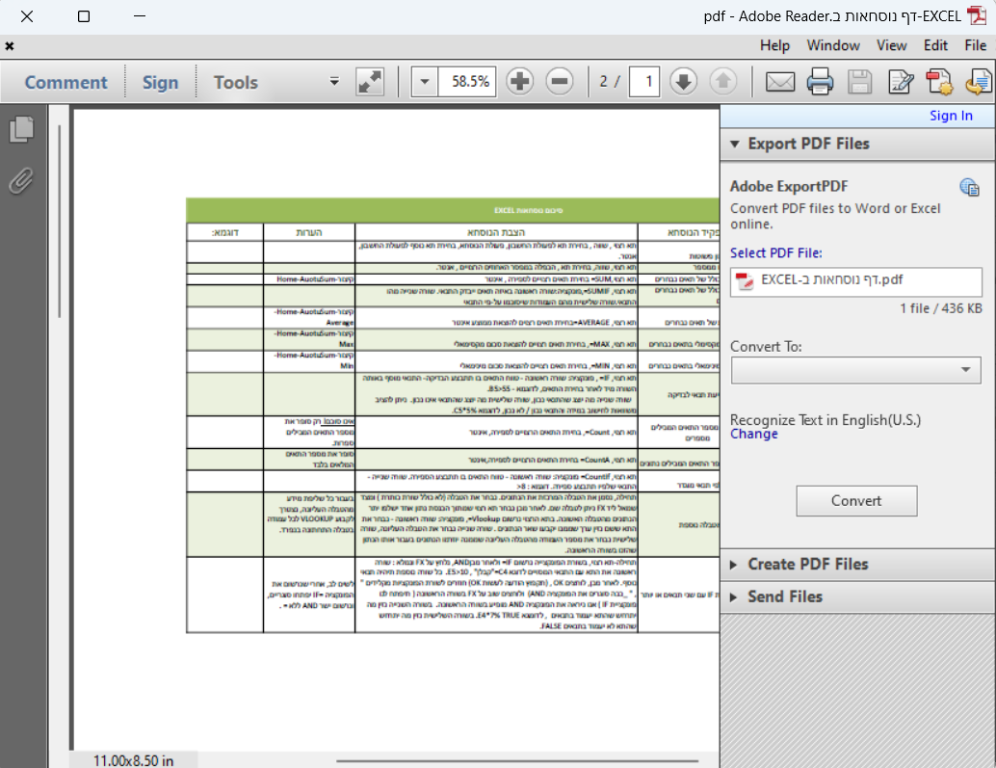Click the create PDF icon
This screenshot has height=768, width=996.
pyautogui.click(x=939, y=82)
